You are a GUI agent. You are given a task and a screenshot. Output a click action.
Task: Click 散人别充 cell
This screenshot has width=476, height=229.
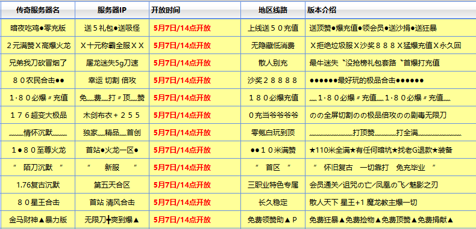(273, 63)
